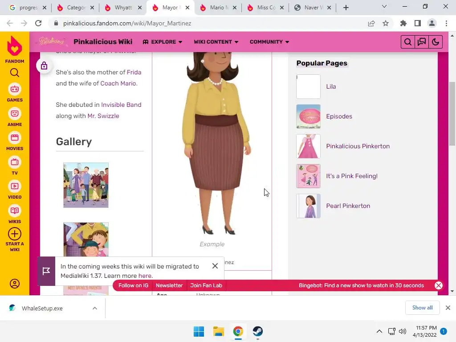Click the migration notice flag icon
Screen dimensions: 456x342
46,271
